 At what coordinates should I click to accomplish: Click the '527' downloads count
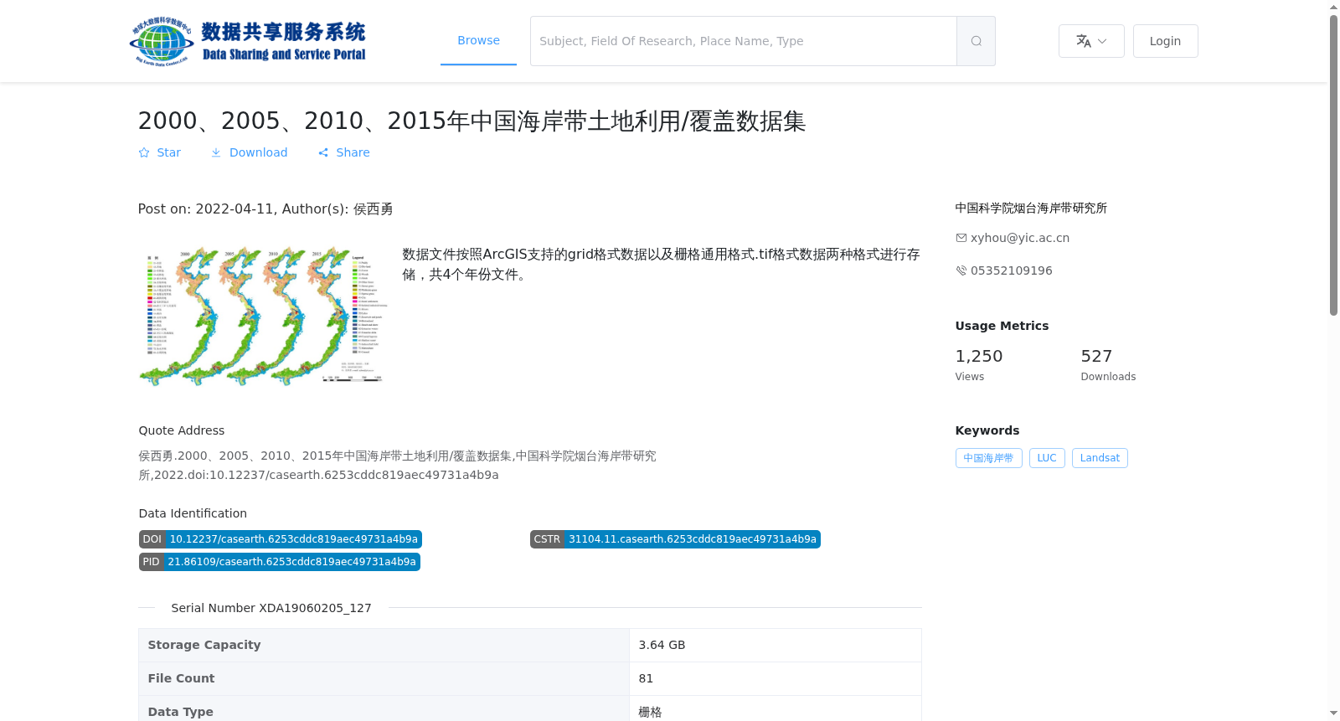1096,356
